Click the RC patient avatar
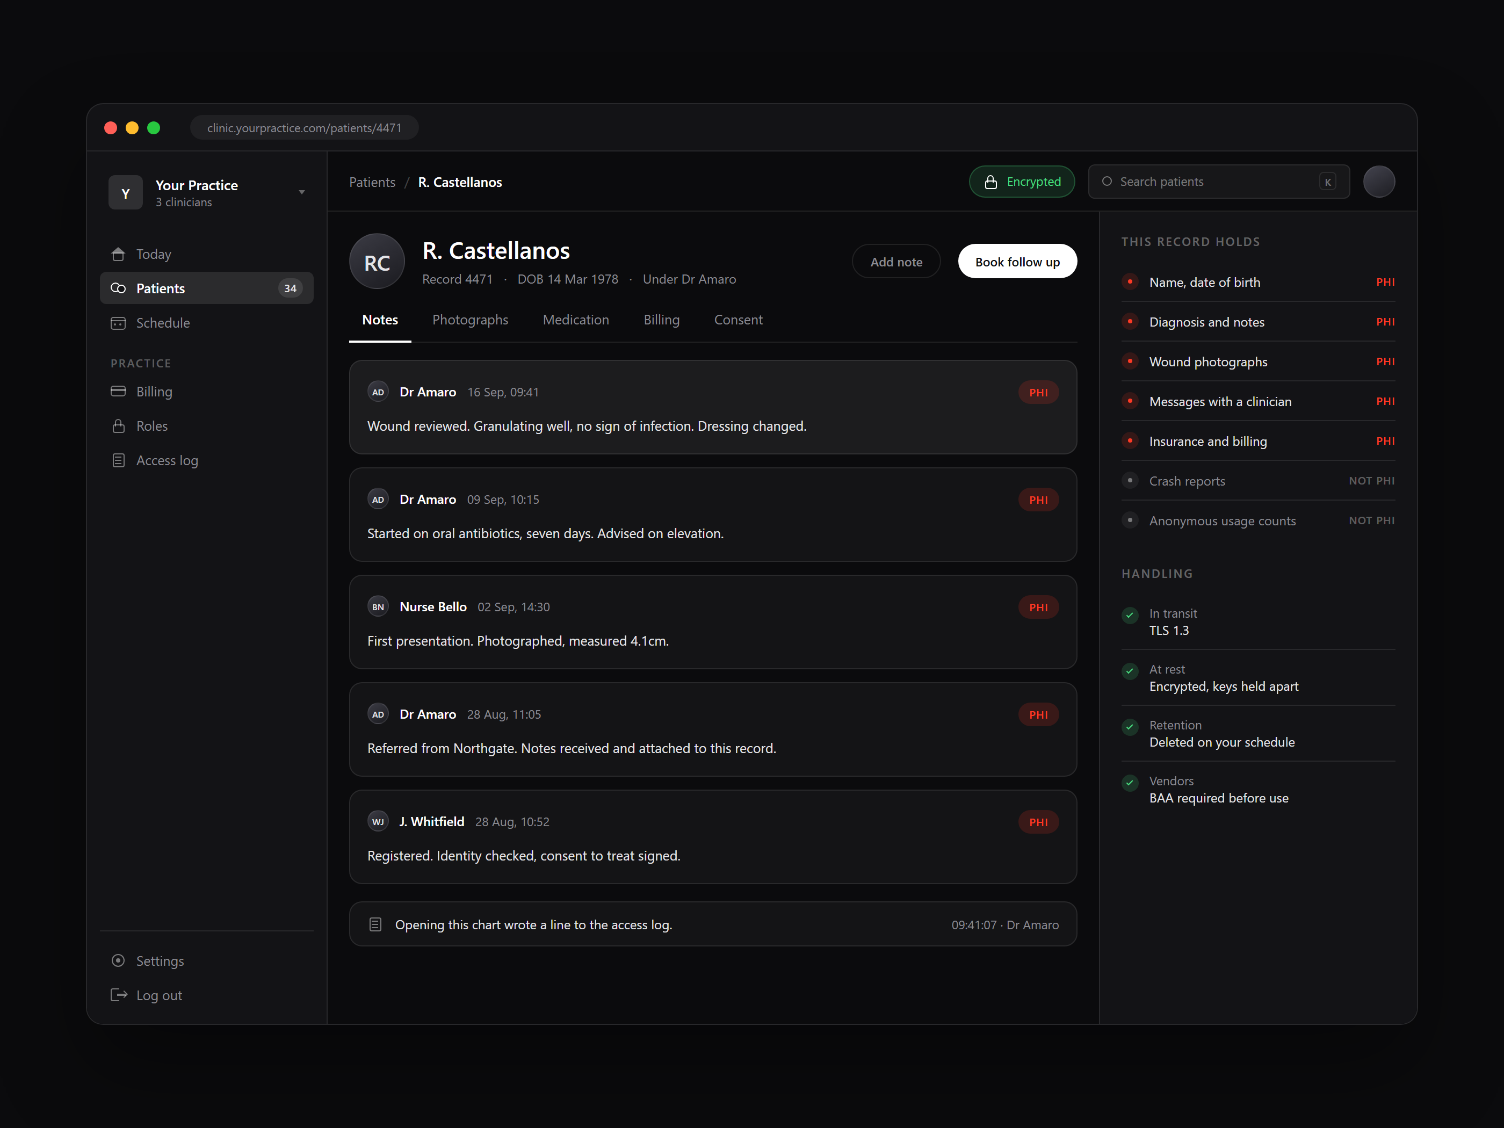The height and width of the screenshot is (1128, 1504). (x=378, y=262)
